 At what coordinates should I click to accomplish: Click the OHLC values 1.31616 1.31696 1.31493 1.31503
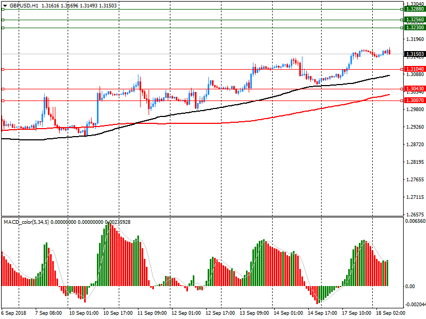coord(79,6)
